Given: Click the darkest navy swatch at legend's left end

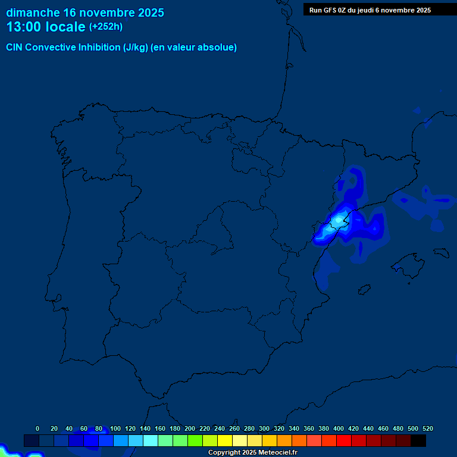Looking at the screenshot, I should pos(32,441).
